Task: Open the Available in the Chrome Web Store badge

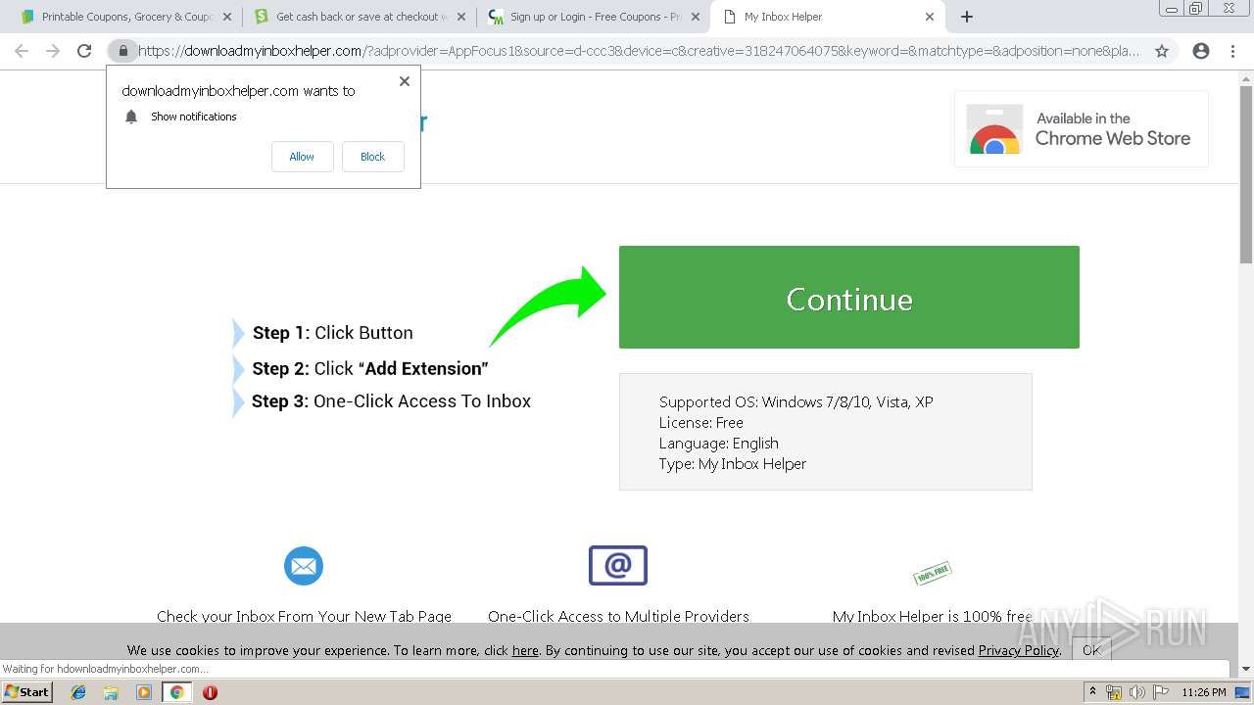Action: 1082,129
